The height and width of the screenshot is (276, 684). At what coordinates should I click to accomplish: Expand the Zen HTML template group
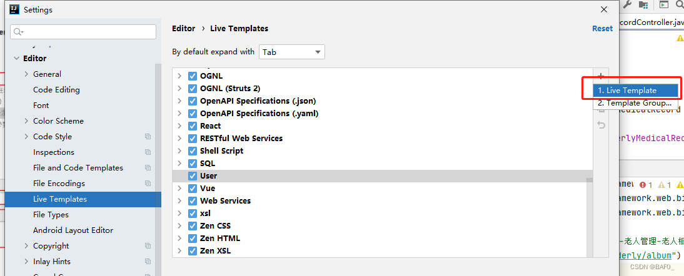(x=179, y=239)
